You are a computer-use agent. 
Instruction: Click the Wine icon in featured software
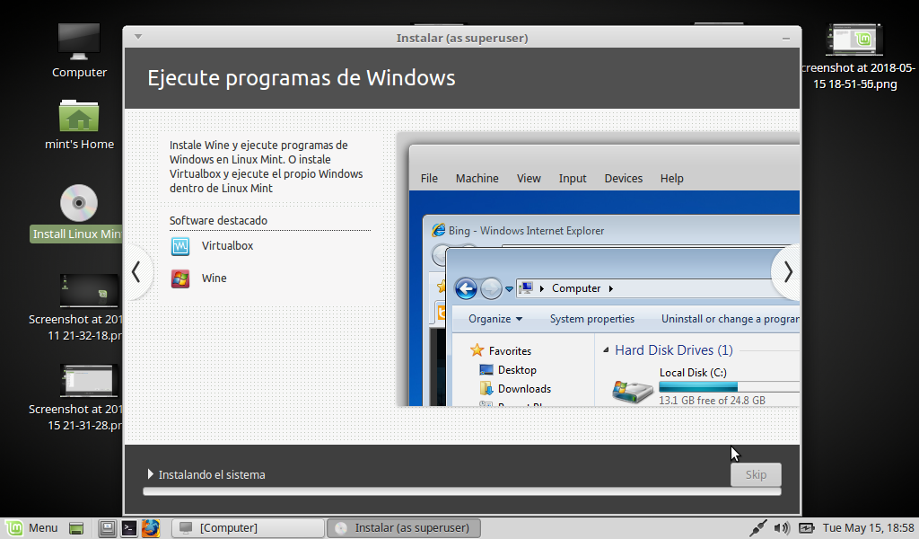click(x=180, y=278)
